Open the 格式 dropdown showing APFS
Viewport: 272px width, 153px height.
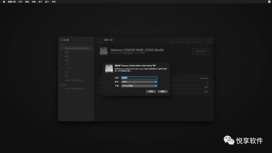tap(139, 82)
